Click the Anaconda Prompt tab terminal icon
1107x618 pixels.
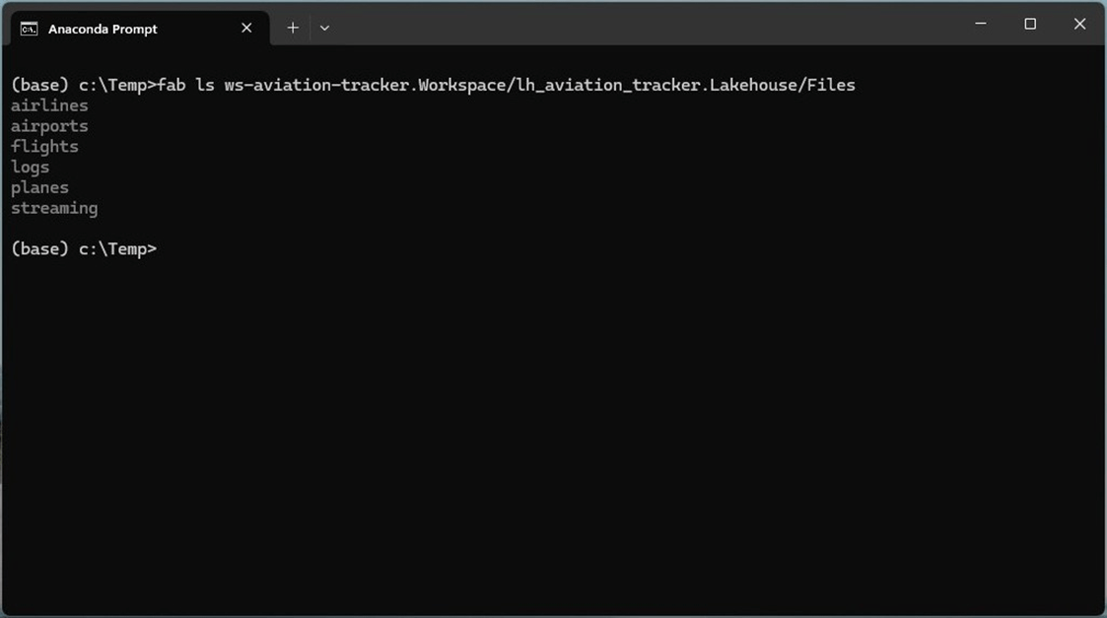(x=30, y=29)
